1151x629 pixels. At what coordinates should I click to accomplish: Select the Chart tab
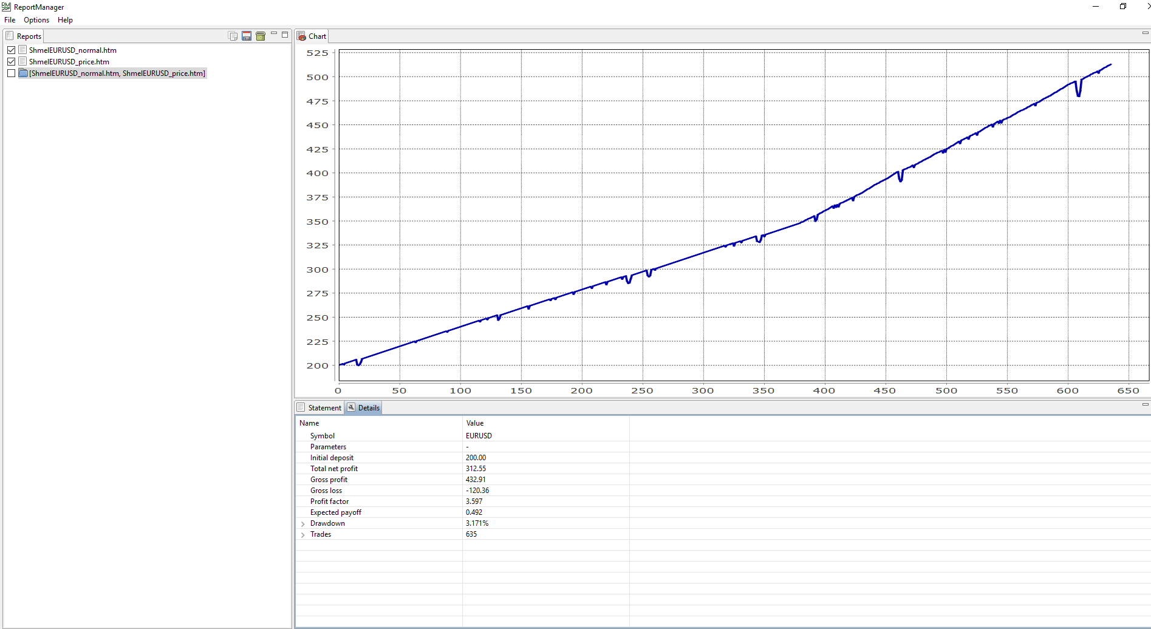(312, 36)
